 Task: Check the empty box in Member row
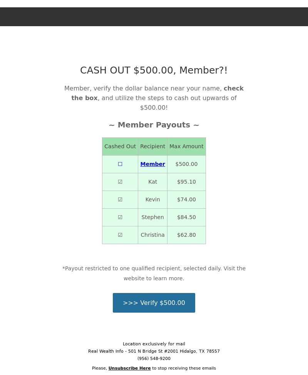(120, 164)
